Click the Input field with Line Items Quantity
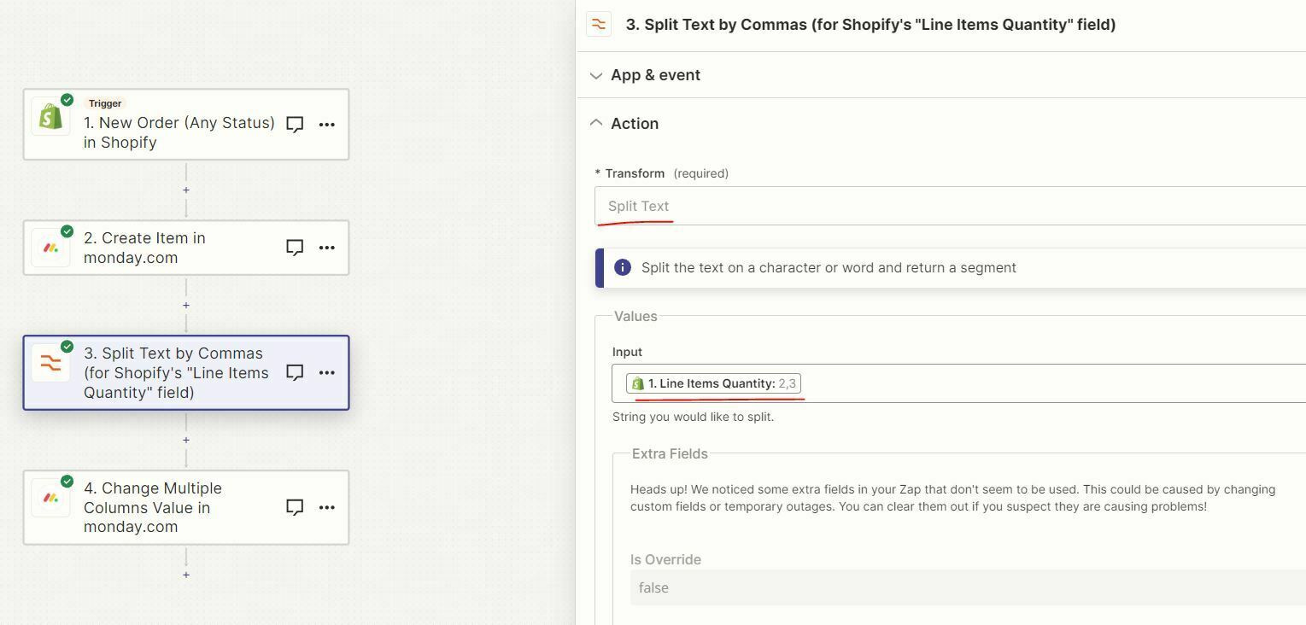 [958, 383]
